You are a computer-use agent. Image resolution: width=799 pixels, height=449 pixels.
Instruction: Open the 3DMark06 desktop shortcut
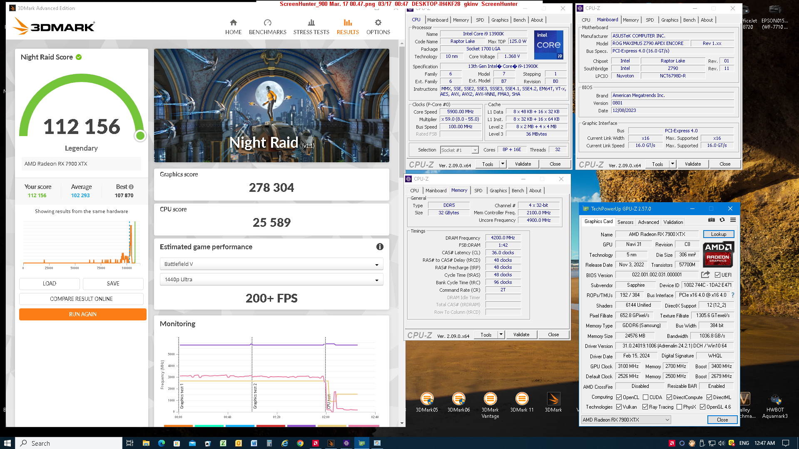(458, 402)
